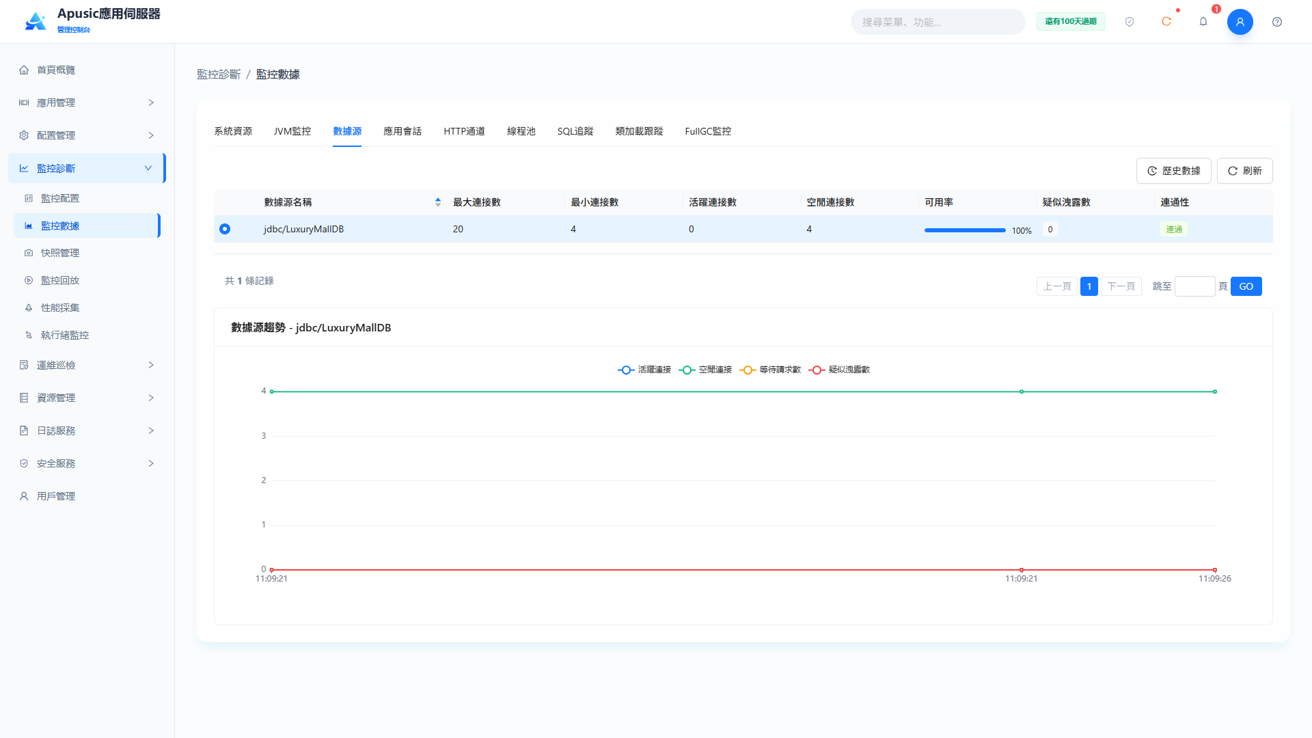Select the 監控數據 sidebar item

(x=87, y=225)
